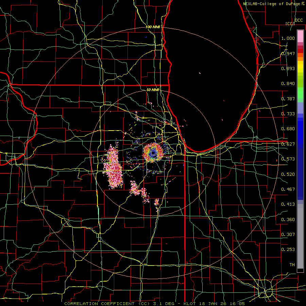Image resolution: width=306 pixels, height=306 pixels.
Task: Click the DCC label above the legend
Action: click(x=299, y=20)
